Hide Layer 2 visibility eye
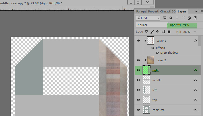The width and height of the screenshot is (203, 116). [x=138, y=60]
